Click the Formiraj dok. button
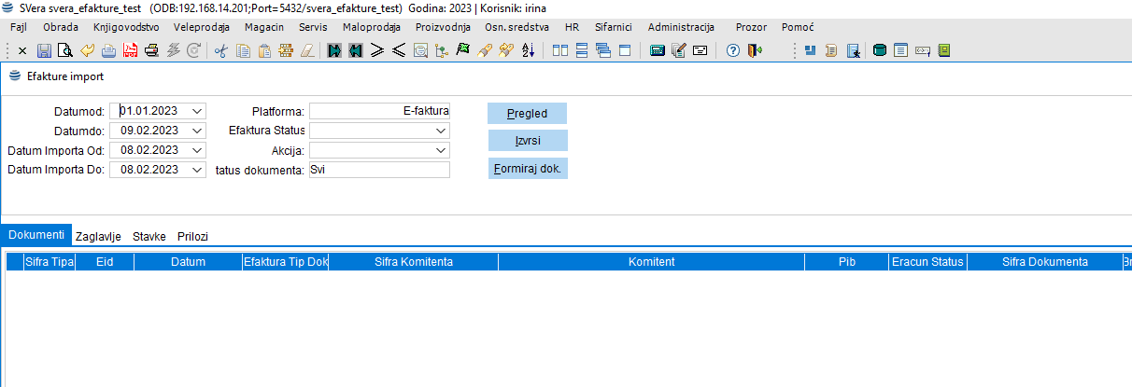Screen dimensions: 1132x387 point(527,170)
